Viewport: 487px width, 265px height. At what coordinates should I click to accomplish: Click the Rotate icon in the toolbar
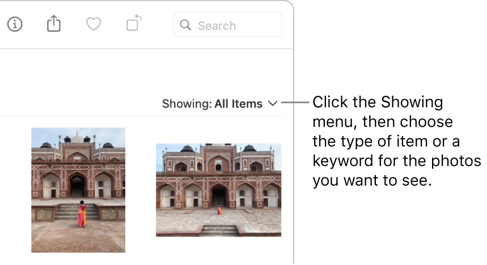(134, 23)
